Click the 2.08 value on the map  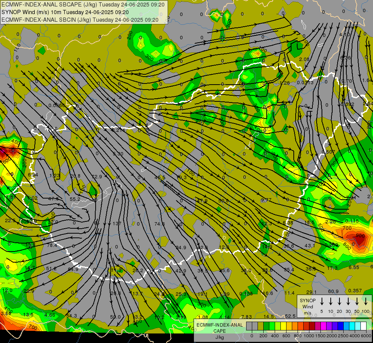click(304, 59)
